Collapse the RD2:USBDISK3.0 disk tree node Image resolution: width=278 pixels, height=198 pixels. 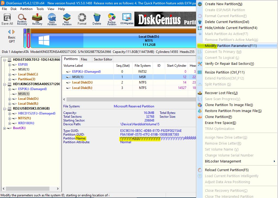tap(5, 108)
